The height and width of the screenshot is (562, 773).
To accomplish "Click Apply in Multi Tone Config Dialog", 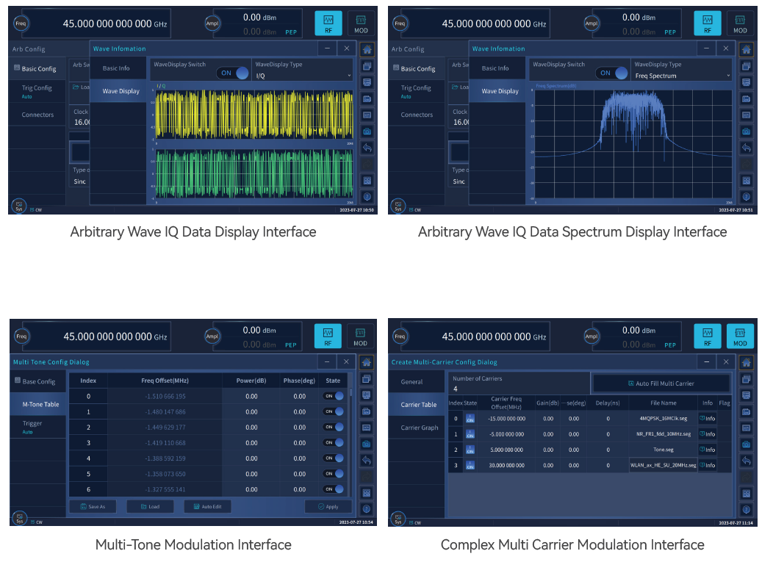I will [328, 506].
